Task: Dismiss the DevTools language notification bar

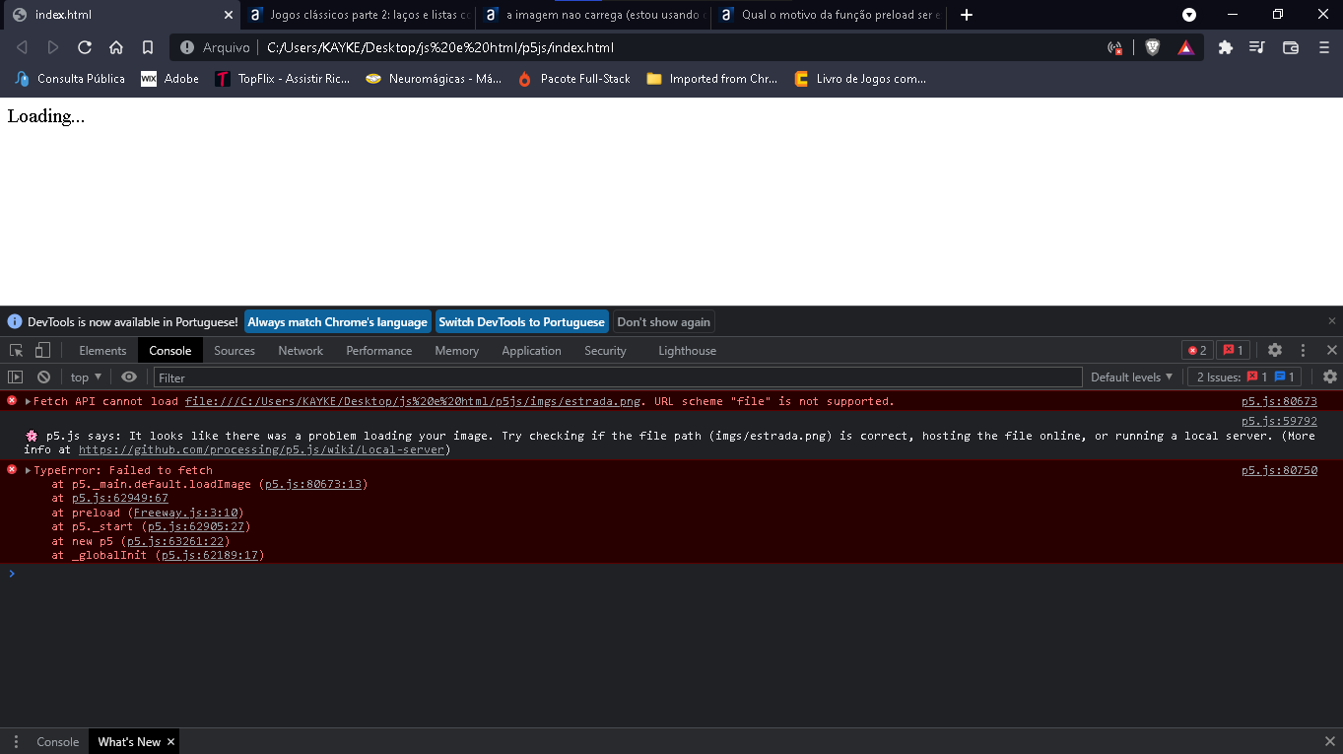Action: click(x=1332, y=321)
